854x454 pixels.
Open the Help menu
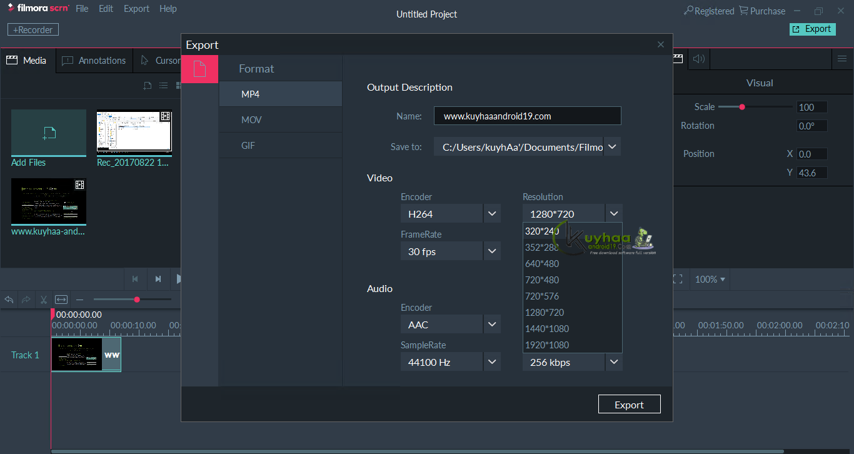click(x=168, y=9)
